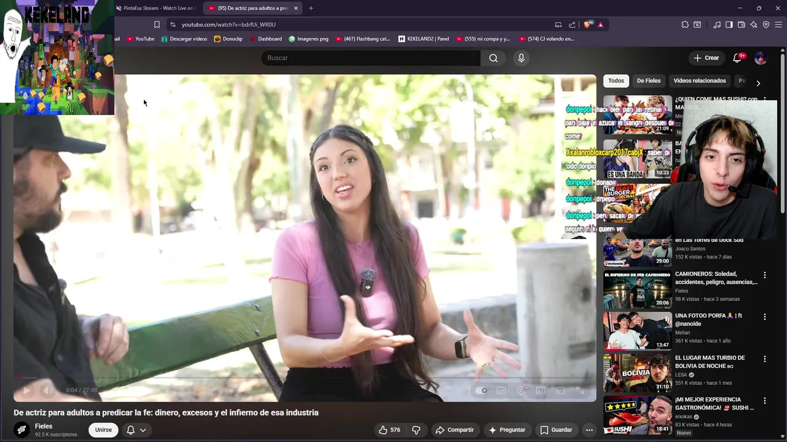Close the current YouTube tab
The image size is (787, 442).
point(296,8)
